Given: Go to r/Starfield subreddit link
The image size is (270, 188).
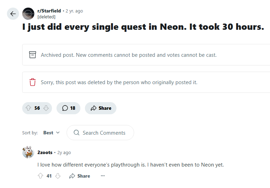Looking at the screenshot, I should click(x=49, y=11).
